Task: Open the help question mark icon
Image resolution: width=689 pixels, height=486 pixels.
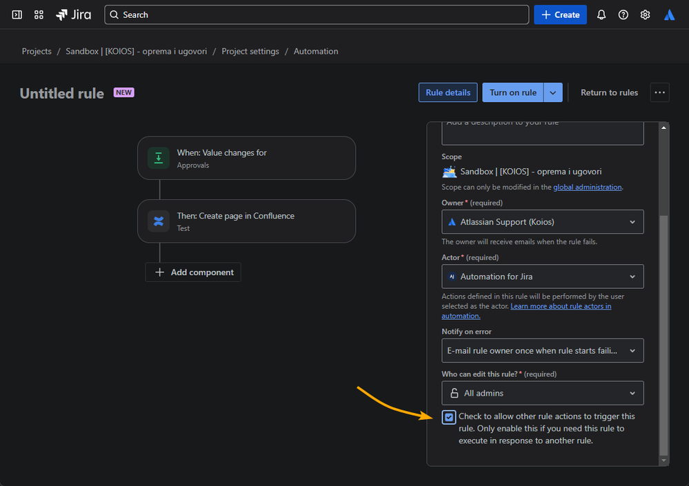Action: pyautogui.click(x=623, y=14)
